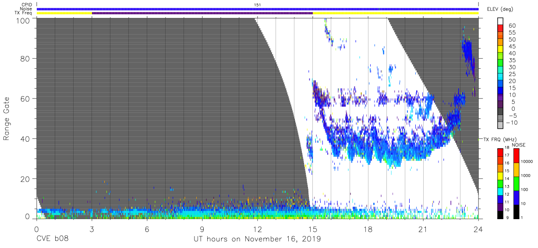538x248 pixels.
Task: Click the 'UT hours on November 16, 2019' axis title
Action: point(258,239)
